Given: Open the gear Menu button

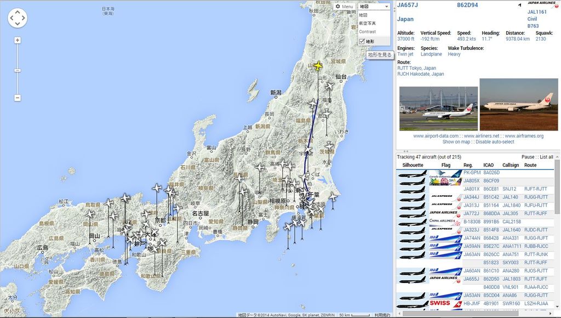Looking at the screenshot, I should pyautogui.click(x=344, y=7).
